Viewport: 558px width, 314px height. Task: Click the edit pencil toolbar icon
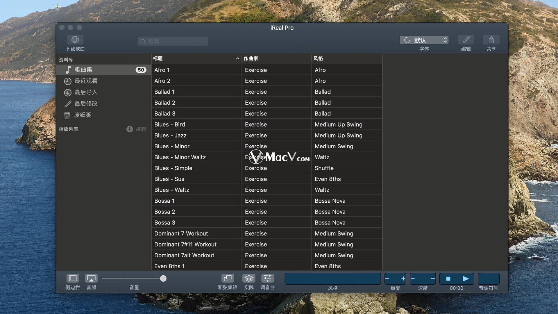(x=466, y=40)
